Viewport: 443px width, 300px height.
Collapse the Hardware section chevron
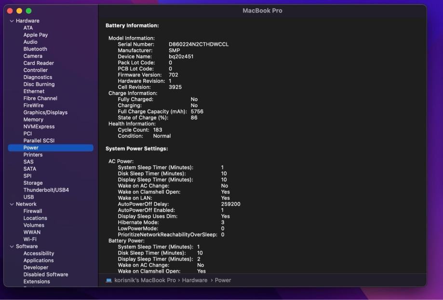click(x=12, y=21)
